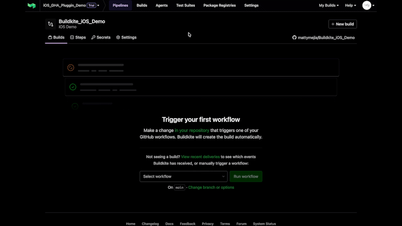Click the Buildkite_iOS_Demo pipeline title
Image resolution: width=402 pixels, height=226 pixels.
click(x=82, y=22)
